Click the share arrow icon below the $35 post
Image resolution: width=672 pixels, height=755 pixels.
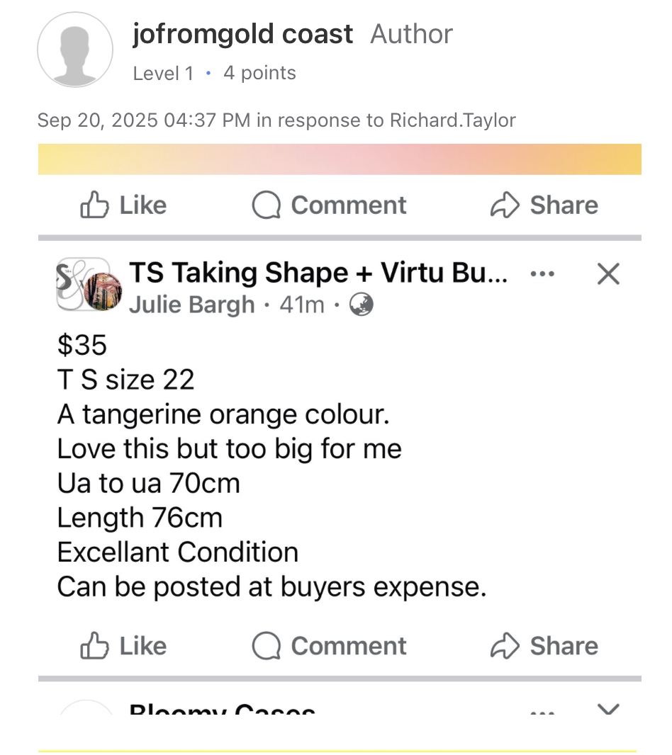[505, 646]
